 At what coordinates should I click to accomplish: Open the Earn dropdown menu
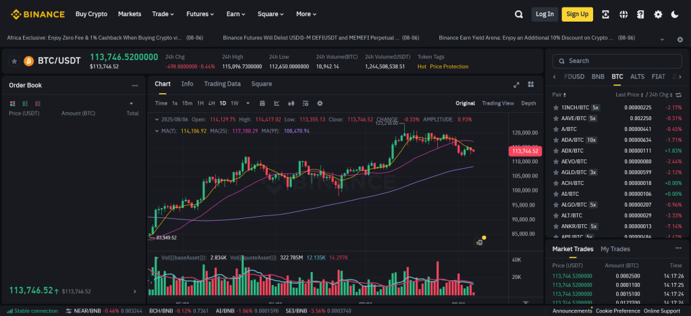point(236,14)
